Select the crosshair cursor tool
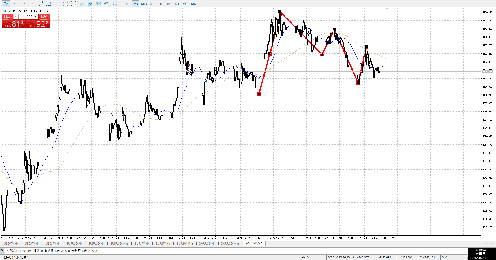Image resolution: width=496 pixels, height=260 pixels. pyautogui.click(x=14, y=4)
